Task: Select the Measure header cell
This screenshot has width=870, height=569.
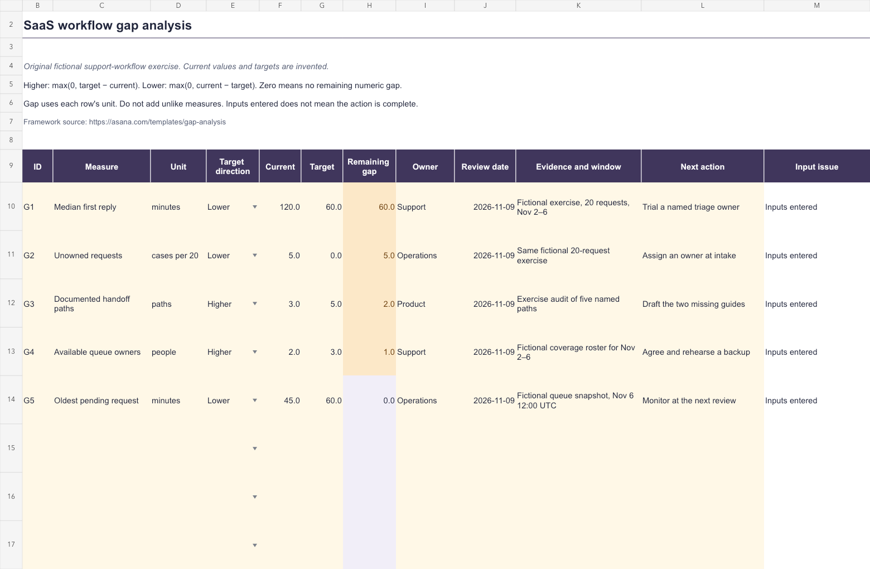Action: point(101,166)
